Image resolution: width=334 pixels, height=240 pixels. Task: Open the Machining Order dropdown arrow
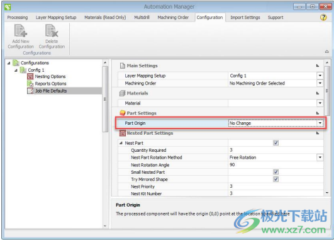pos(320,83)
